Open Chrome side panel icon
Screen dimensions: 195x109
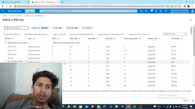click(x=184, y=6)
